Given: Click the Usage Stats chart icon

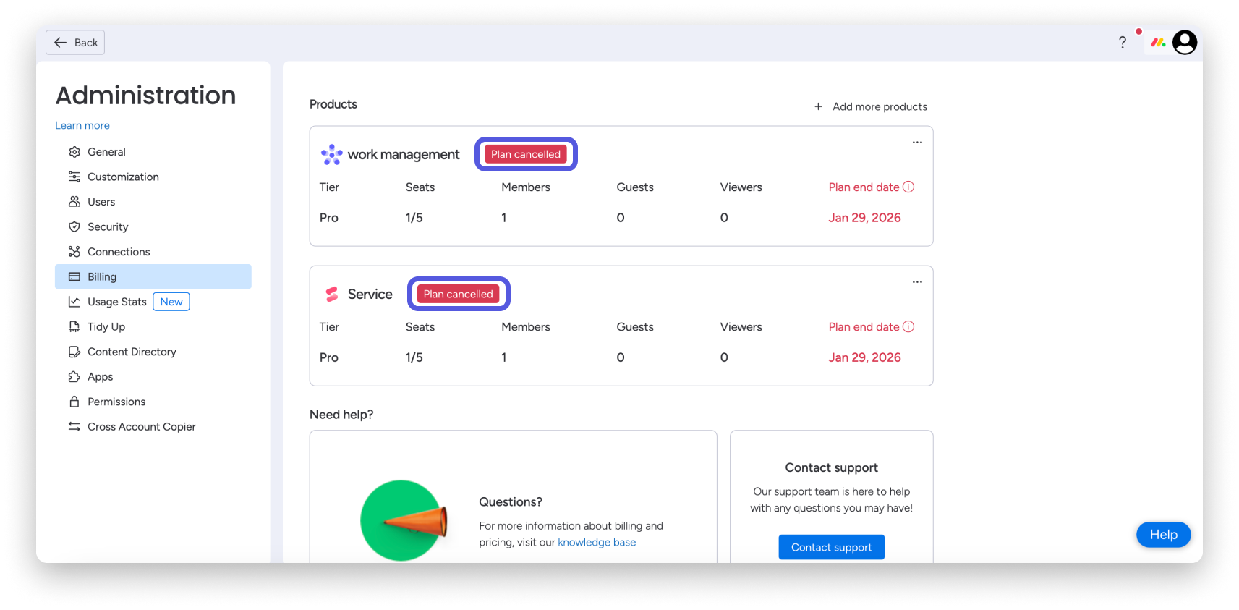Looking at the screenshot, I should point(74,302).
